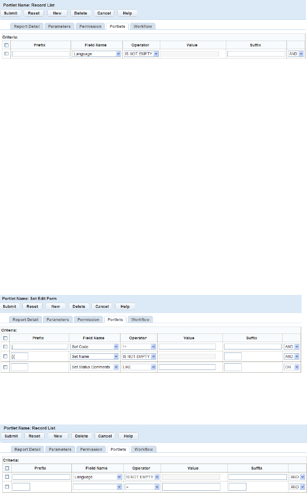Click the prefix field containing single parenthesis
The width and height of the screenshot is (307, 493).
pos(39,347)
